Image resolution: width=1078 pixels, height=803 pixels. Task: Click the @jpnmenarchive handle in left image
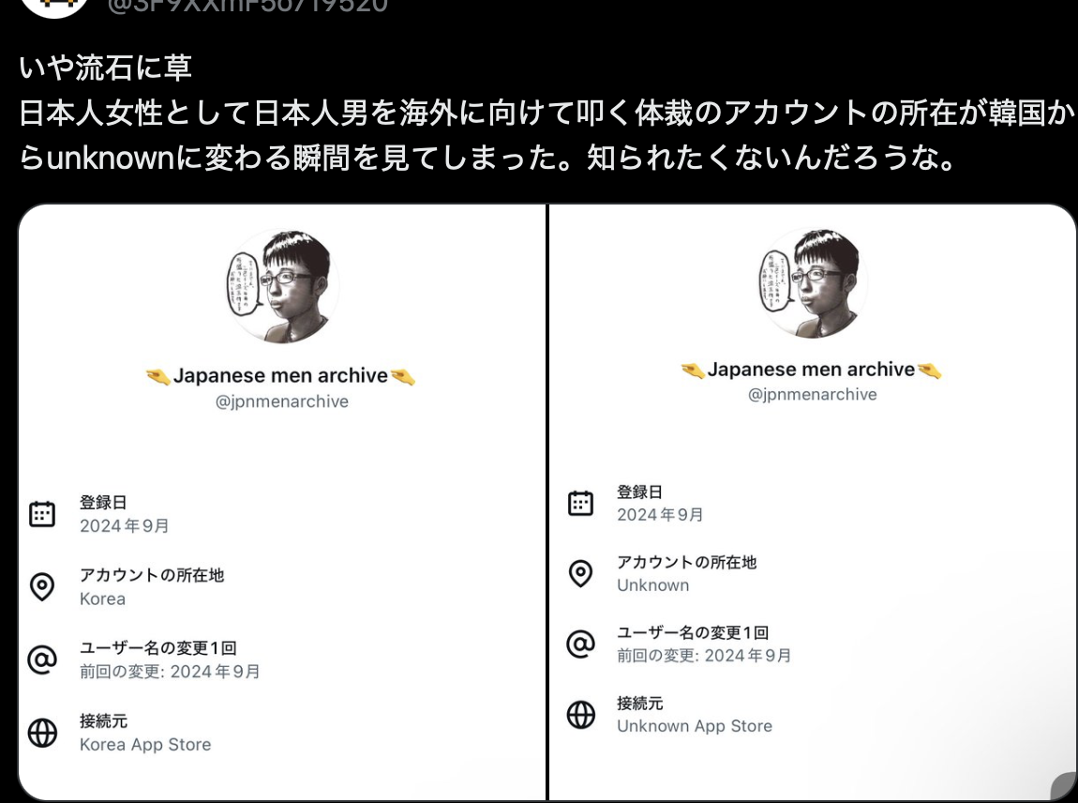coord(282,401)
